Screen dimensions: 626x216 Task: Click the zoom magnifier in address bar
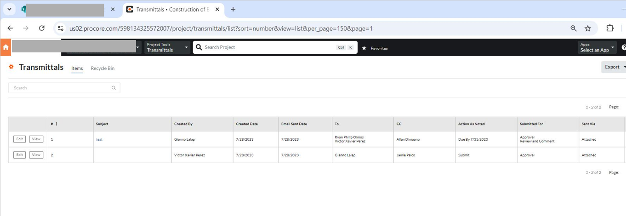pos(574,28)
